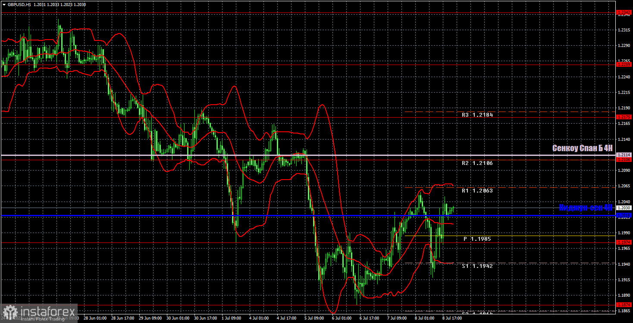Click the 1.1915 price axis label
This screenshot has height=323, width=633.
(x=624, y=280)
